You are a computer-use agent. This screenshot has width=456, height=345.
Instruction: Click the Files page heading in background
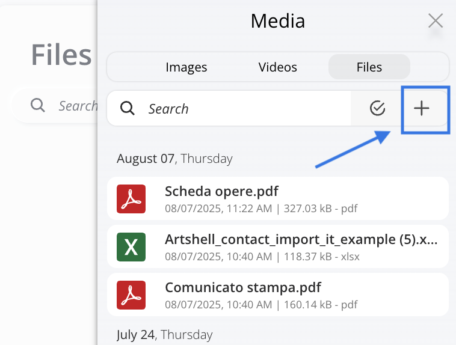tap(61, 55)
